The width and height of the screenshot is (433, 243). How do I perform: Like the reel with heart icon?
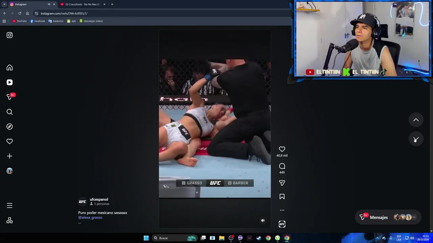[282, 149]
